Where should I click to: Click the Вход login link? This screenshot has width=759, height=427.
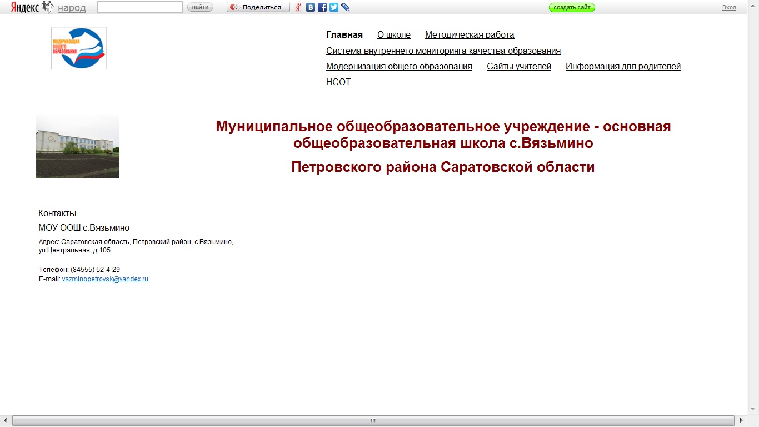(x=729, y=7)
